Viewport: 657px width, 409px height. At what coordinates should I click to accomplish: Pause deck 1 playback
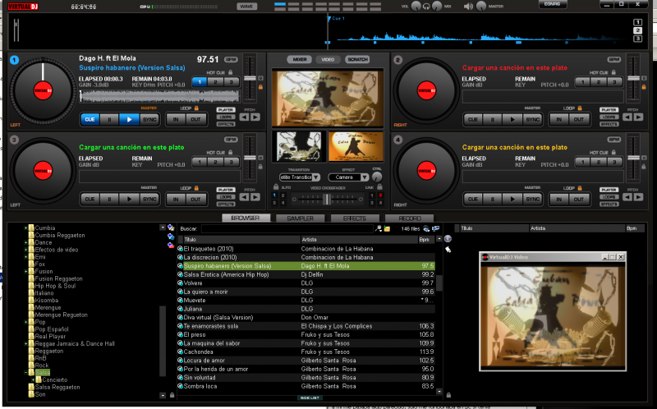coord(109,119)
